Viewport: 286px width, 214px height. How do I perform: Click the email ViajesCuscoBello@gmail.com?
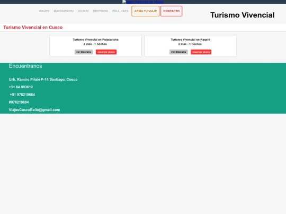[x=34, y=110]
